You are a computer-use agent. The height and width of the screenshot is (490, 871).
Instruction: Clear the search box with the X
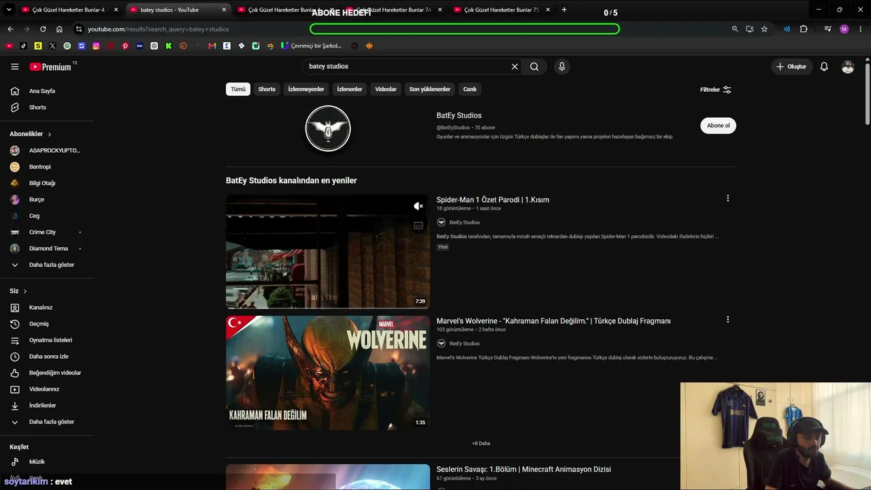click(514, 67)
